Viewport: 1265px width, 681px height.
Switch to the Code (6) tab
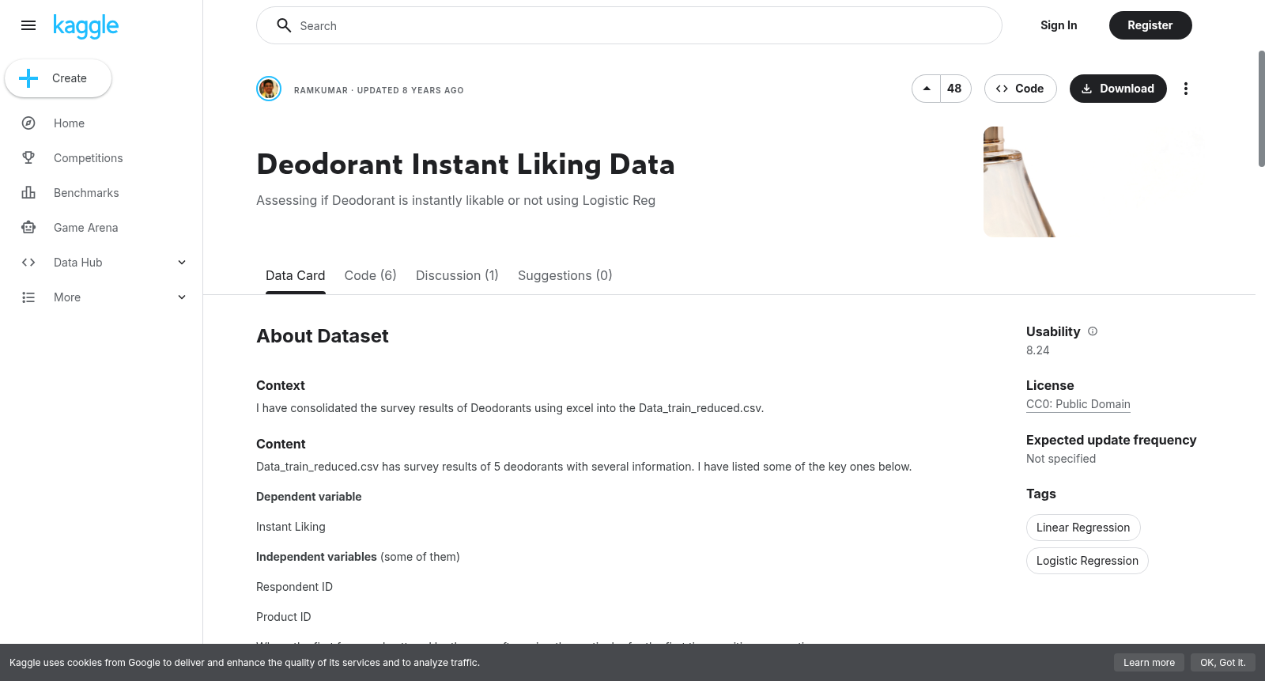(370, 275)
